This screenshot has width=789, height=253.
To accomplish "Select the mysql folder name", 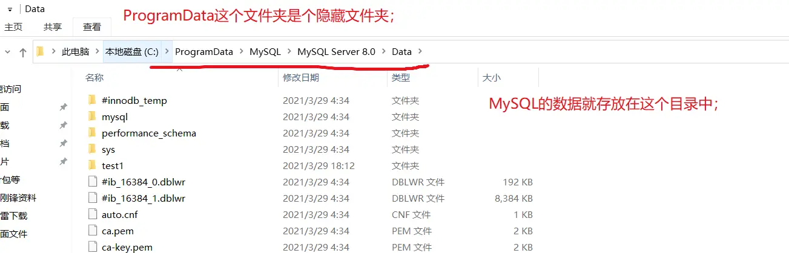I will coord(115,117).
